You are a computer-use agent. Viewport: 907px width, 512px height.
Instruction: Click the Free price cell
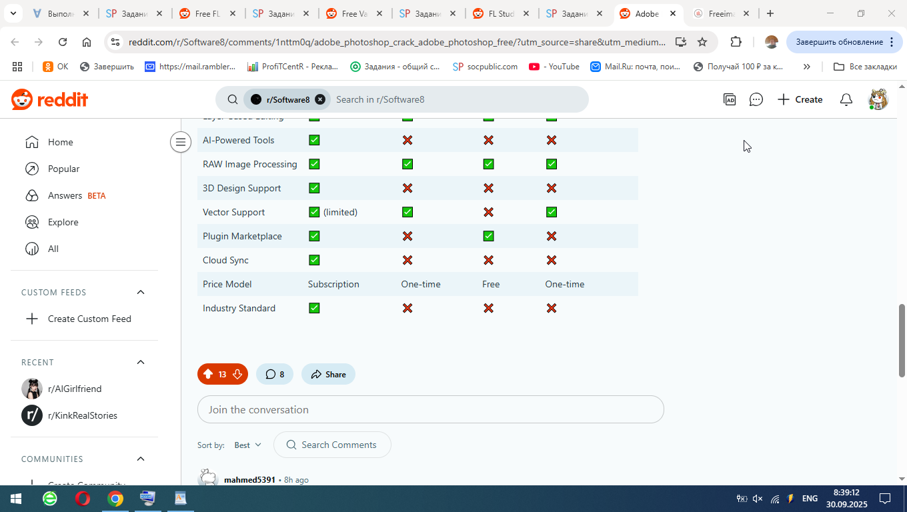pos(491,284)
